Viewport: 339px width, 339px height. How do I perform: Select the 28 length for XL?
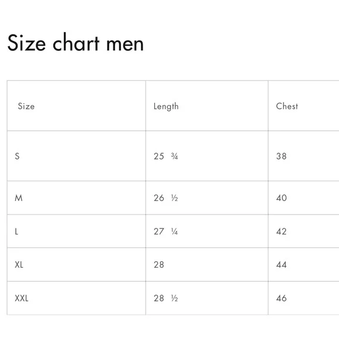(x=159, y=265)
